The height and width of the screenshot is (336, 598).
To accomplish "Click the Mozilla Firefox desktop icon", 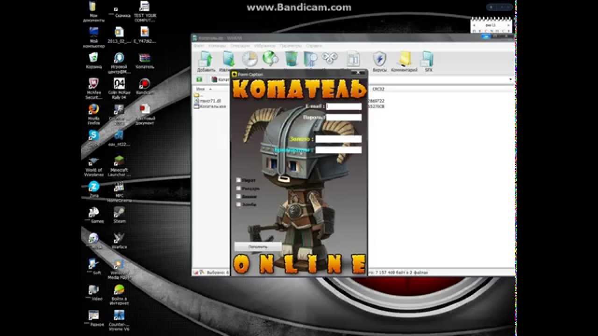I will pos(93,114).
